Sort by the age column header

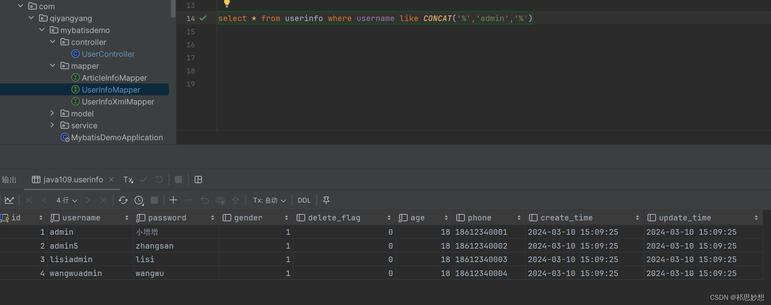[x=424, y=218]
